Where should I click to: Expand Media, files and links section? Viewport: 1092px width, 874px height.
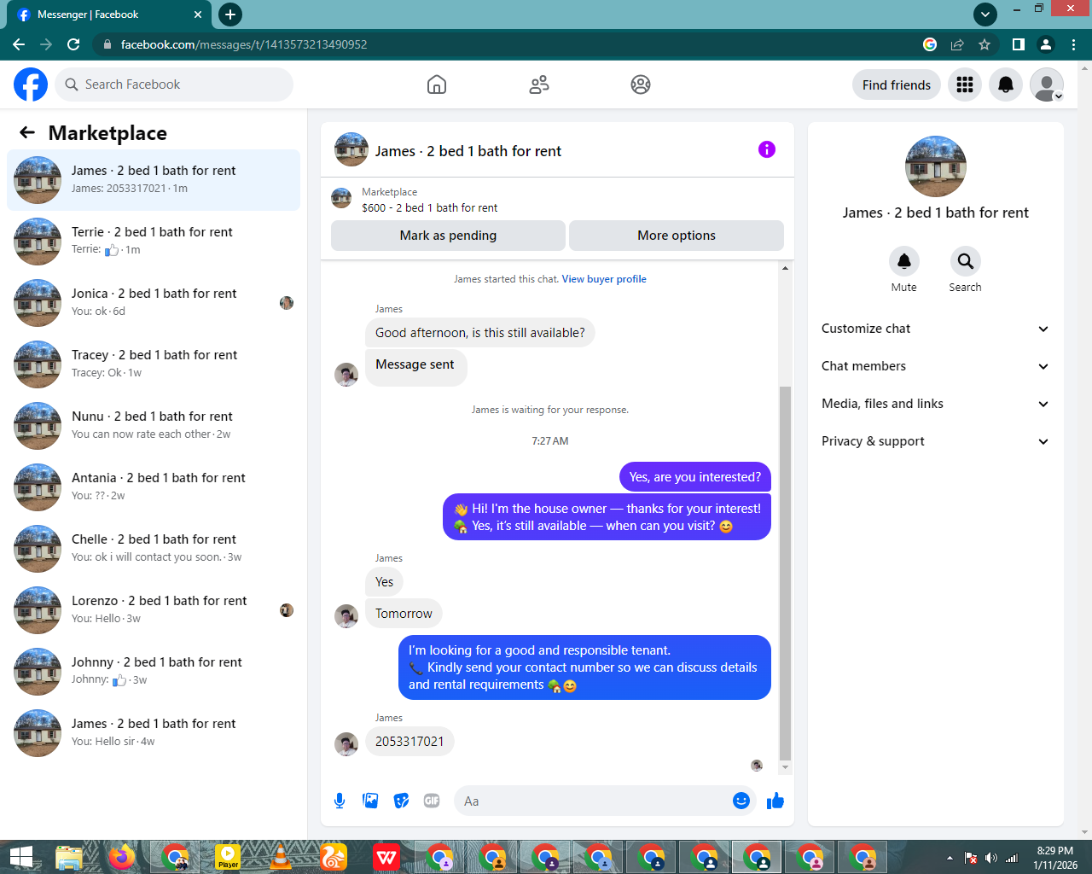pos(936,404)
